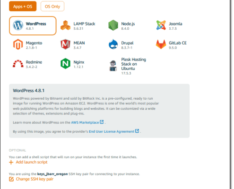Pick the Drupal droplet icon

click(x=113, y=44)
